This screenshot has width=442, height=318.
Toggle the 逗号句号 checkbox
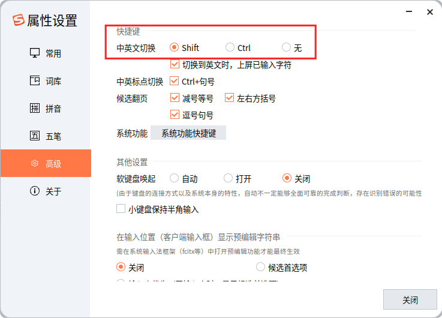[x=175, y=115]
